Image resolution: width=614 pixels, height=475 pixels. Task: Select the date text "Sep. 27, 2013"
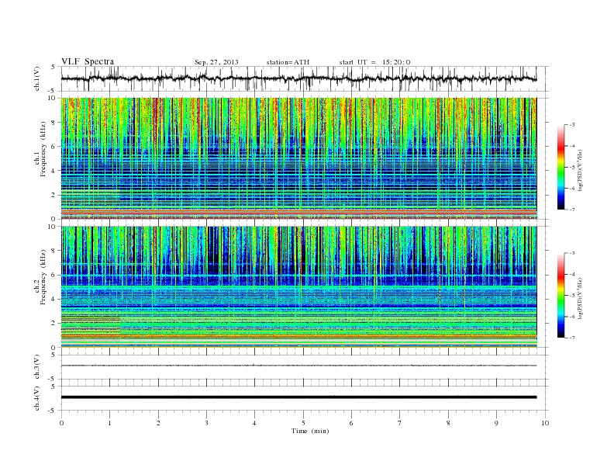point(216,62)
